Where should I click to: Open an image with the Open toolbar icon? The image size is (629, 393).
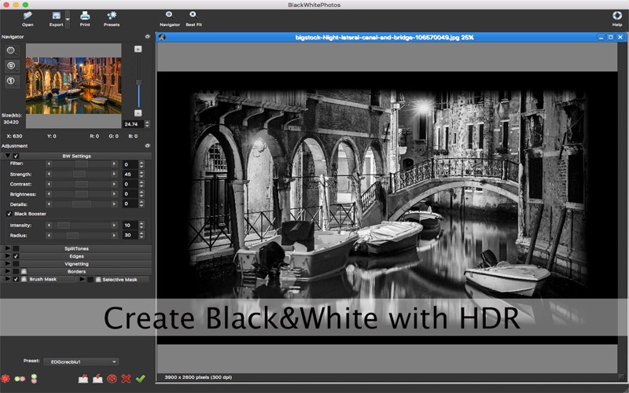click(28, 18)
